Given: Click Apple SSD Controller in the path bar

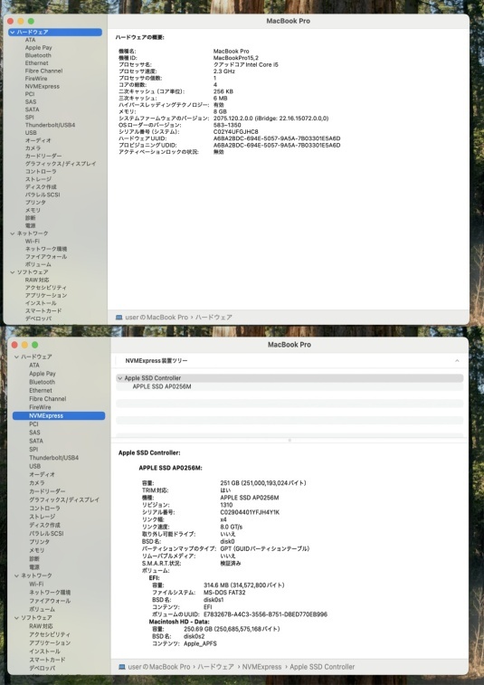Looking at the screenshot, I should [322, 667].
